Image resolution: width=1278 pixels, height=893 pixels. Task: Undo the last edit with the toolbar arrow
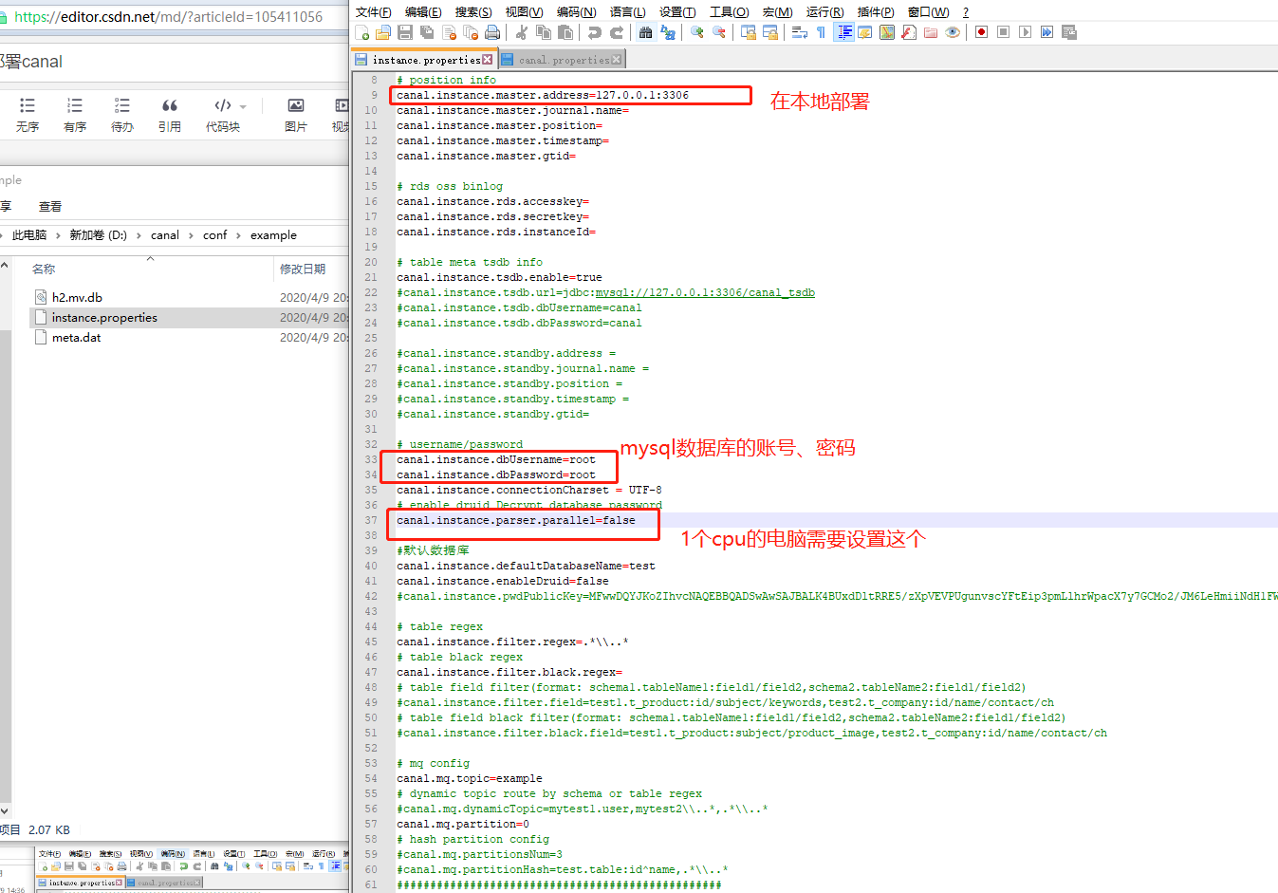[593, 32]
